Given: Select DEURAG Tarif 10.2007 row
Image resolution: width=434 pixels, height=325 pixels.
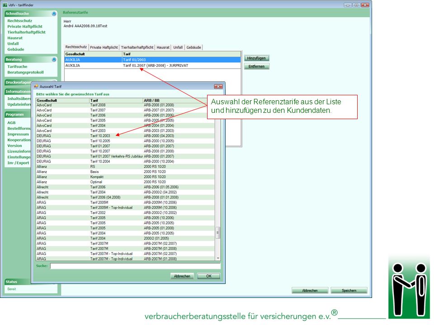Looking at the screenshot, I should (x=125, y=151).
